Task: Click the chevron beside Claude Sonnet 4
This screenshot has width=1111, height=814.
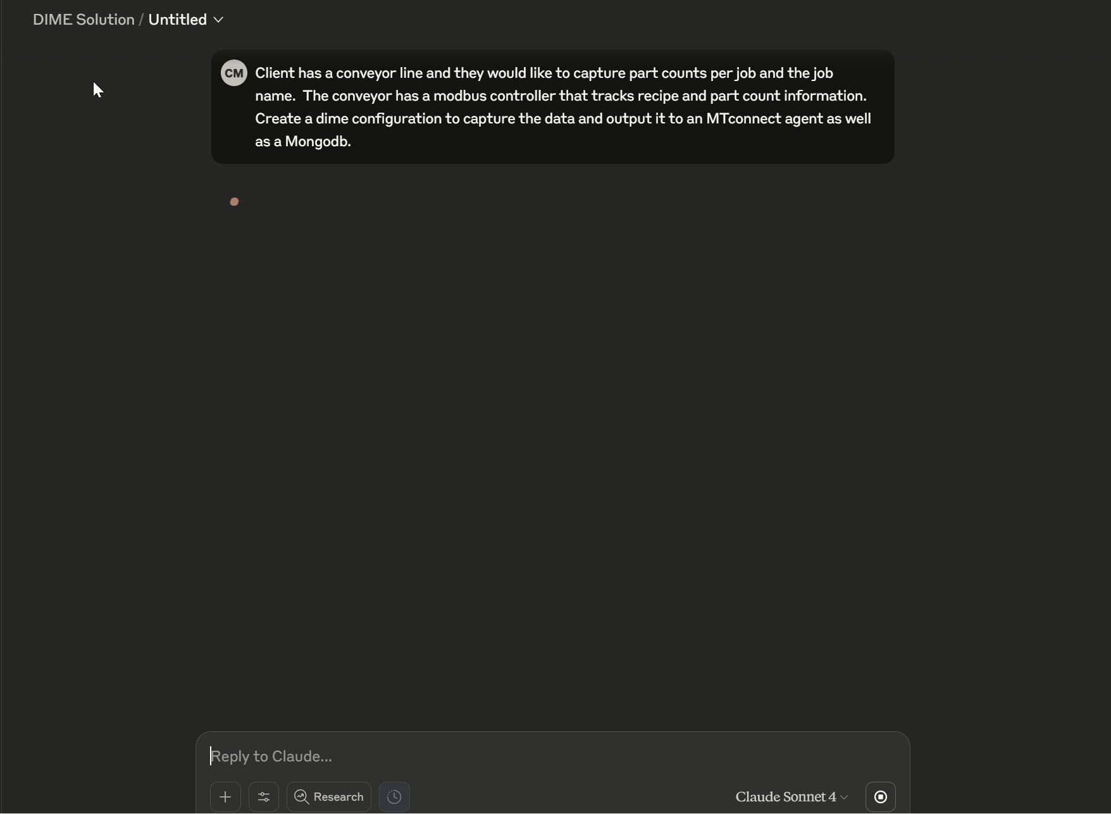Action: [x=844, y=798]
